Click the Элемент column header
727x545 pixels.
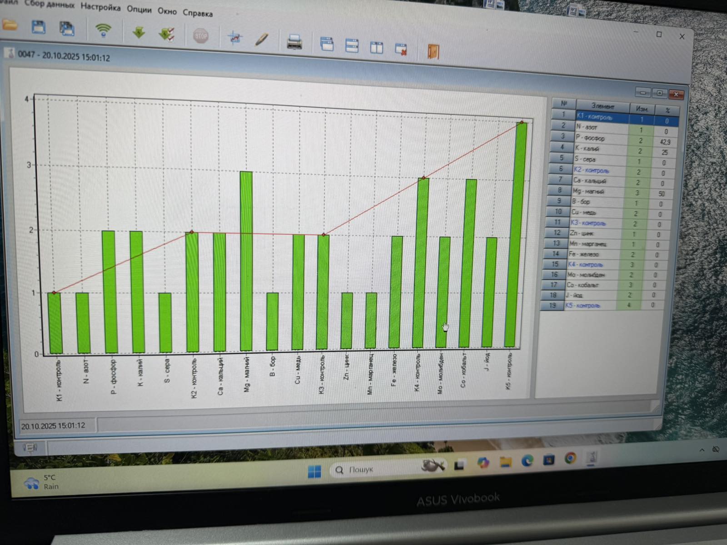click(x=603, y=106)
